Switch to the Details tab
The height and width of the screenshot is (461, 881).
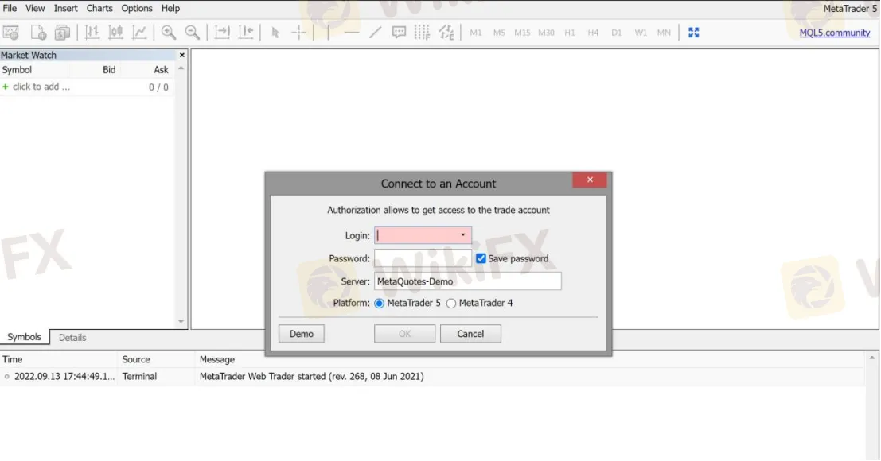[x=72, y=337]
